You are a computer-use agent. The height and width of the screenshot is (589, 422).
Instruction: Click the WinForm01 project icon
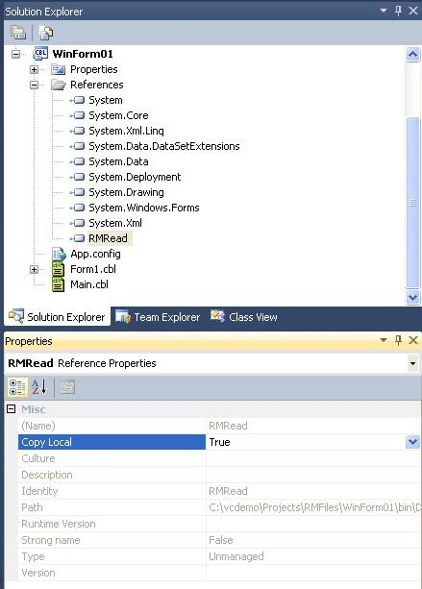coord(40,54)
